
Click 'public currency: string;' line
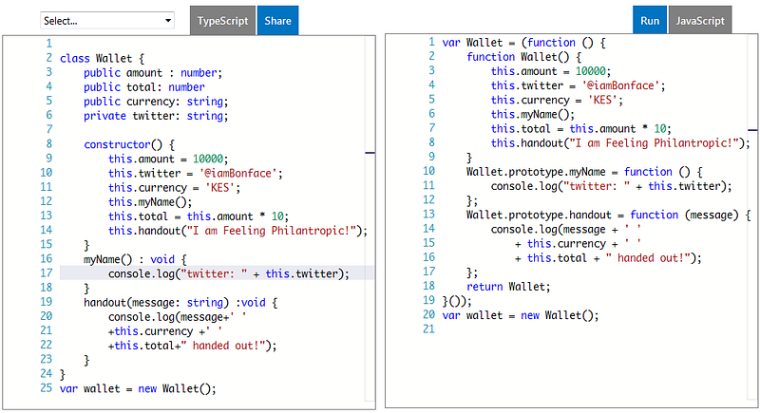(156, 102)
